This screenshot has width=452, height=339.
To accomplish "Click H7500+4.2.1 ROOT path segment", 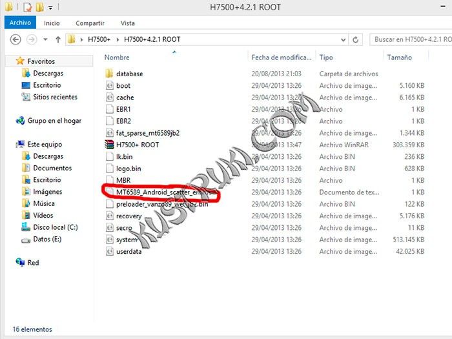I will [152, 39].
